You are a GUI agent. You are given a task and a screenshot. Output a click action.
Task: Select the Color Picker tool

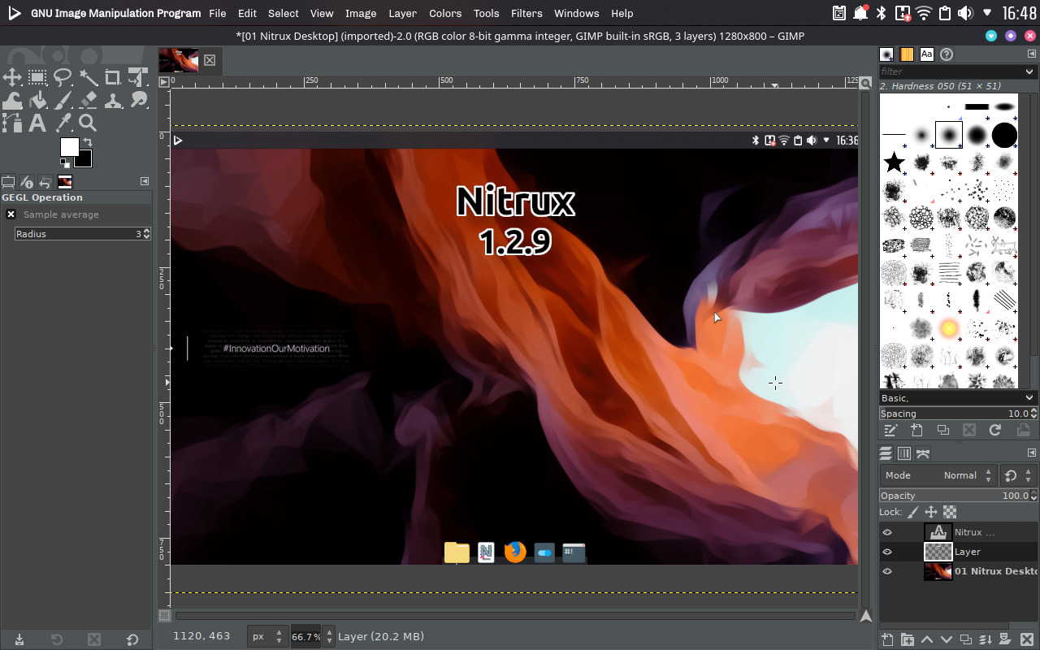(x=62, y=123)
